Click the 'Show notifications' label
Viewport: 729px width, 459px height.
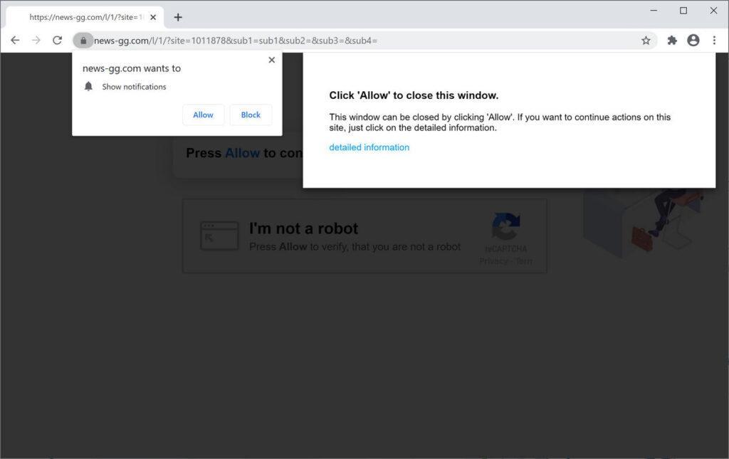(134, 87)
